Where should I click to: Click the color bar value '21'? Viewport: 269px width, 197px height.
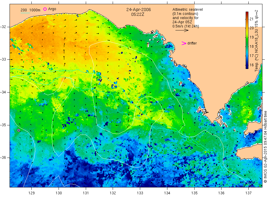pos(251,19)
